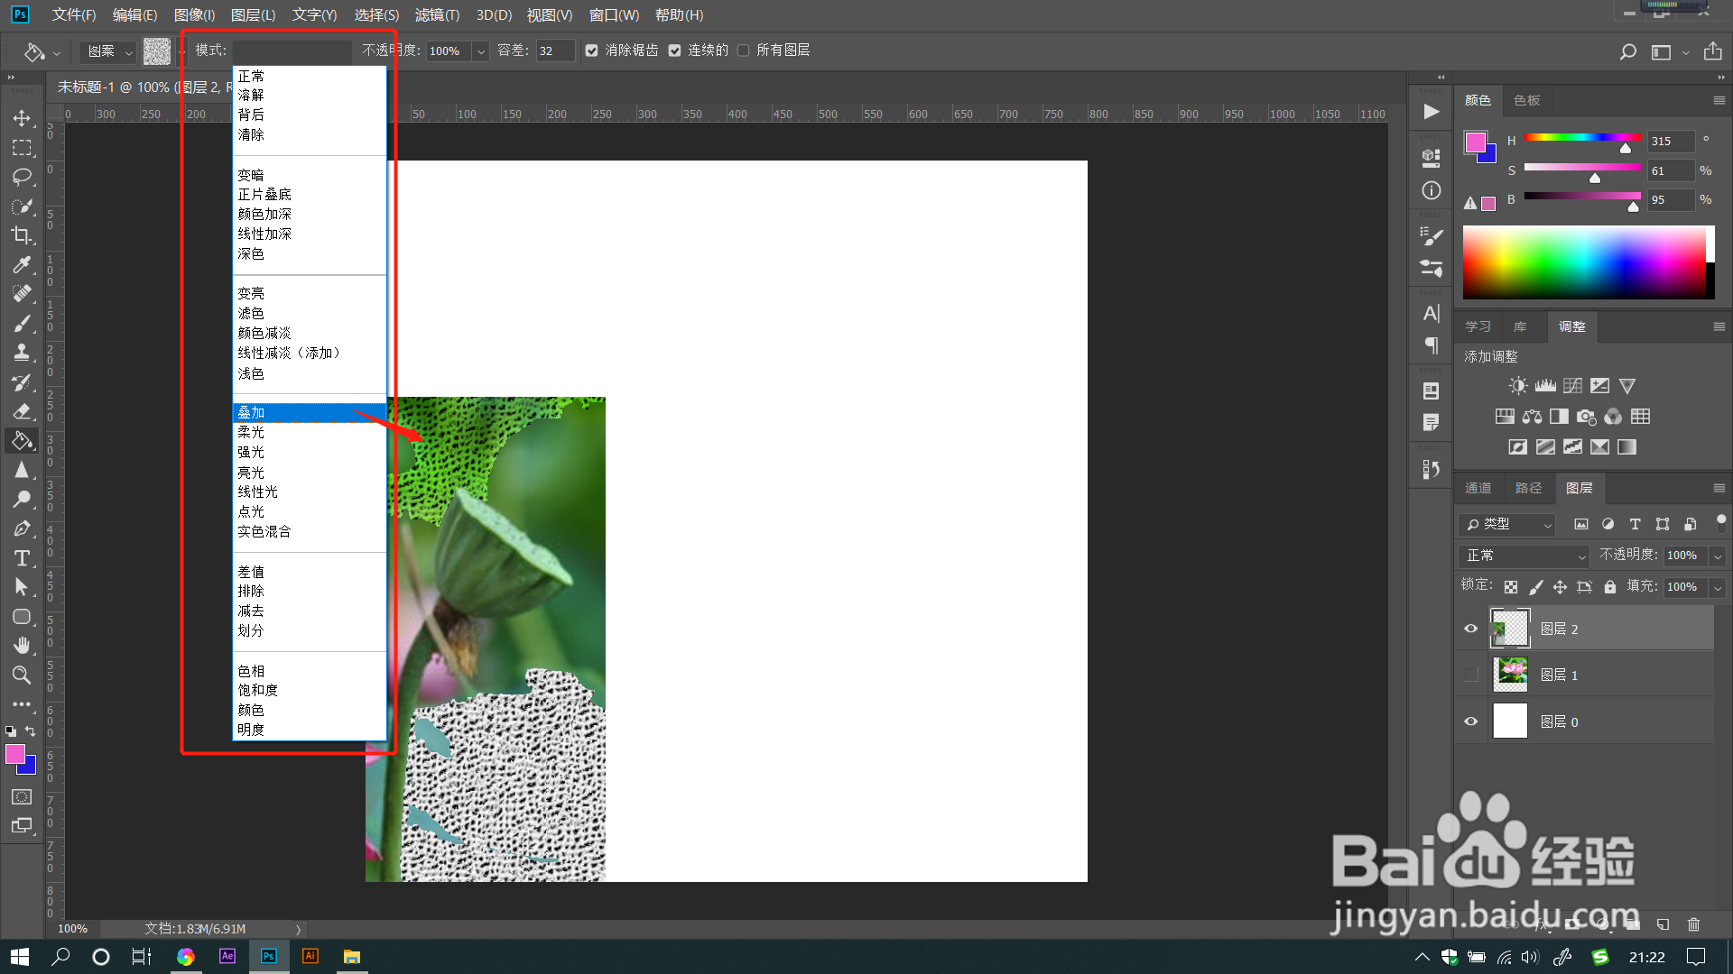Viewport: 1733px width, 974px height.
Task: Click the Brightness/Contrast adjustment icon
Action: tap(1518, 386)
